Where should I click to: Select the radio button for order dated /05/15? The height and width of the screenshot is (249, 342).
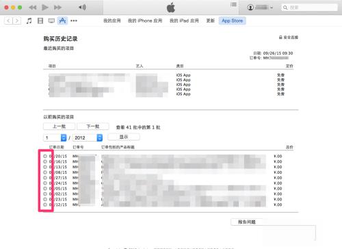pos(45,189)
